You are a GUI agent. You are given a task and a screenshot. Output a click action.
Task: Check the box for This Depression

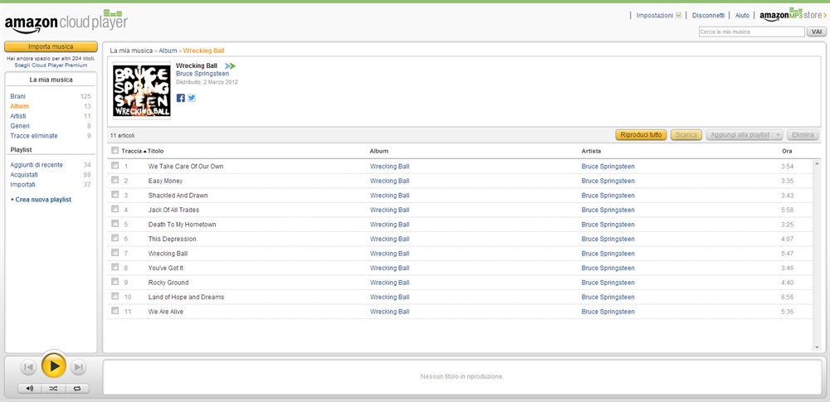click(x=115, y=239)
